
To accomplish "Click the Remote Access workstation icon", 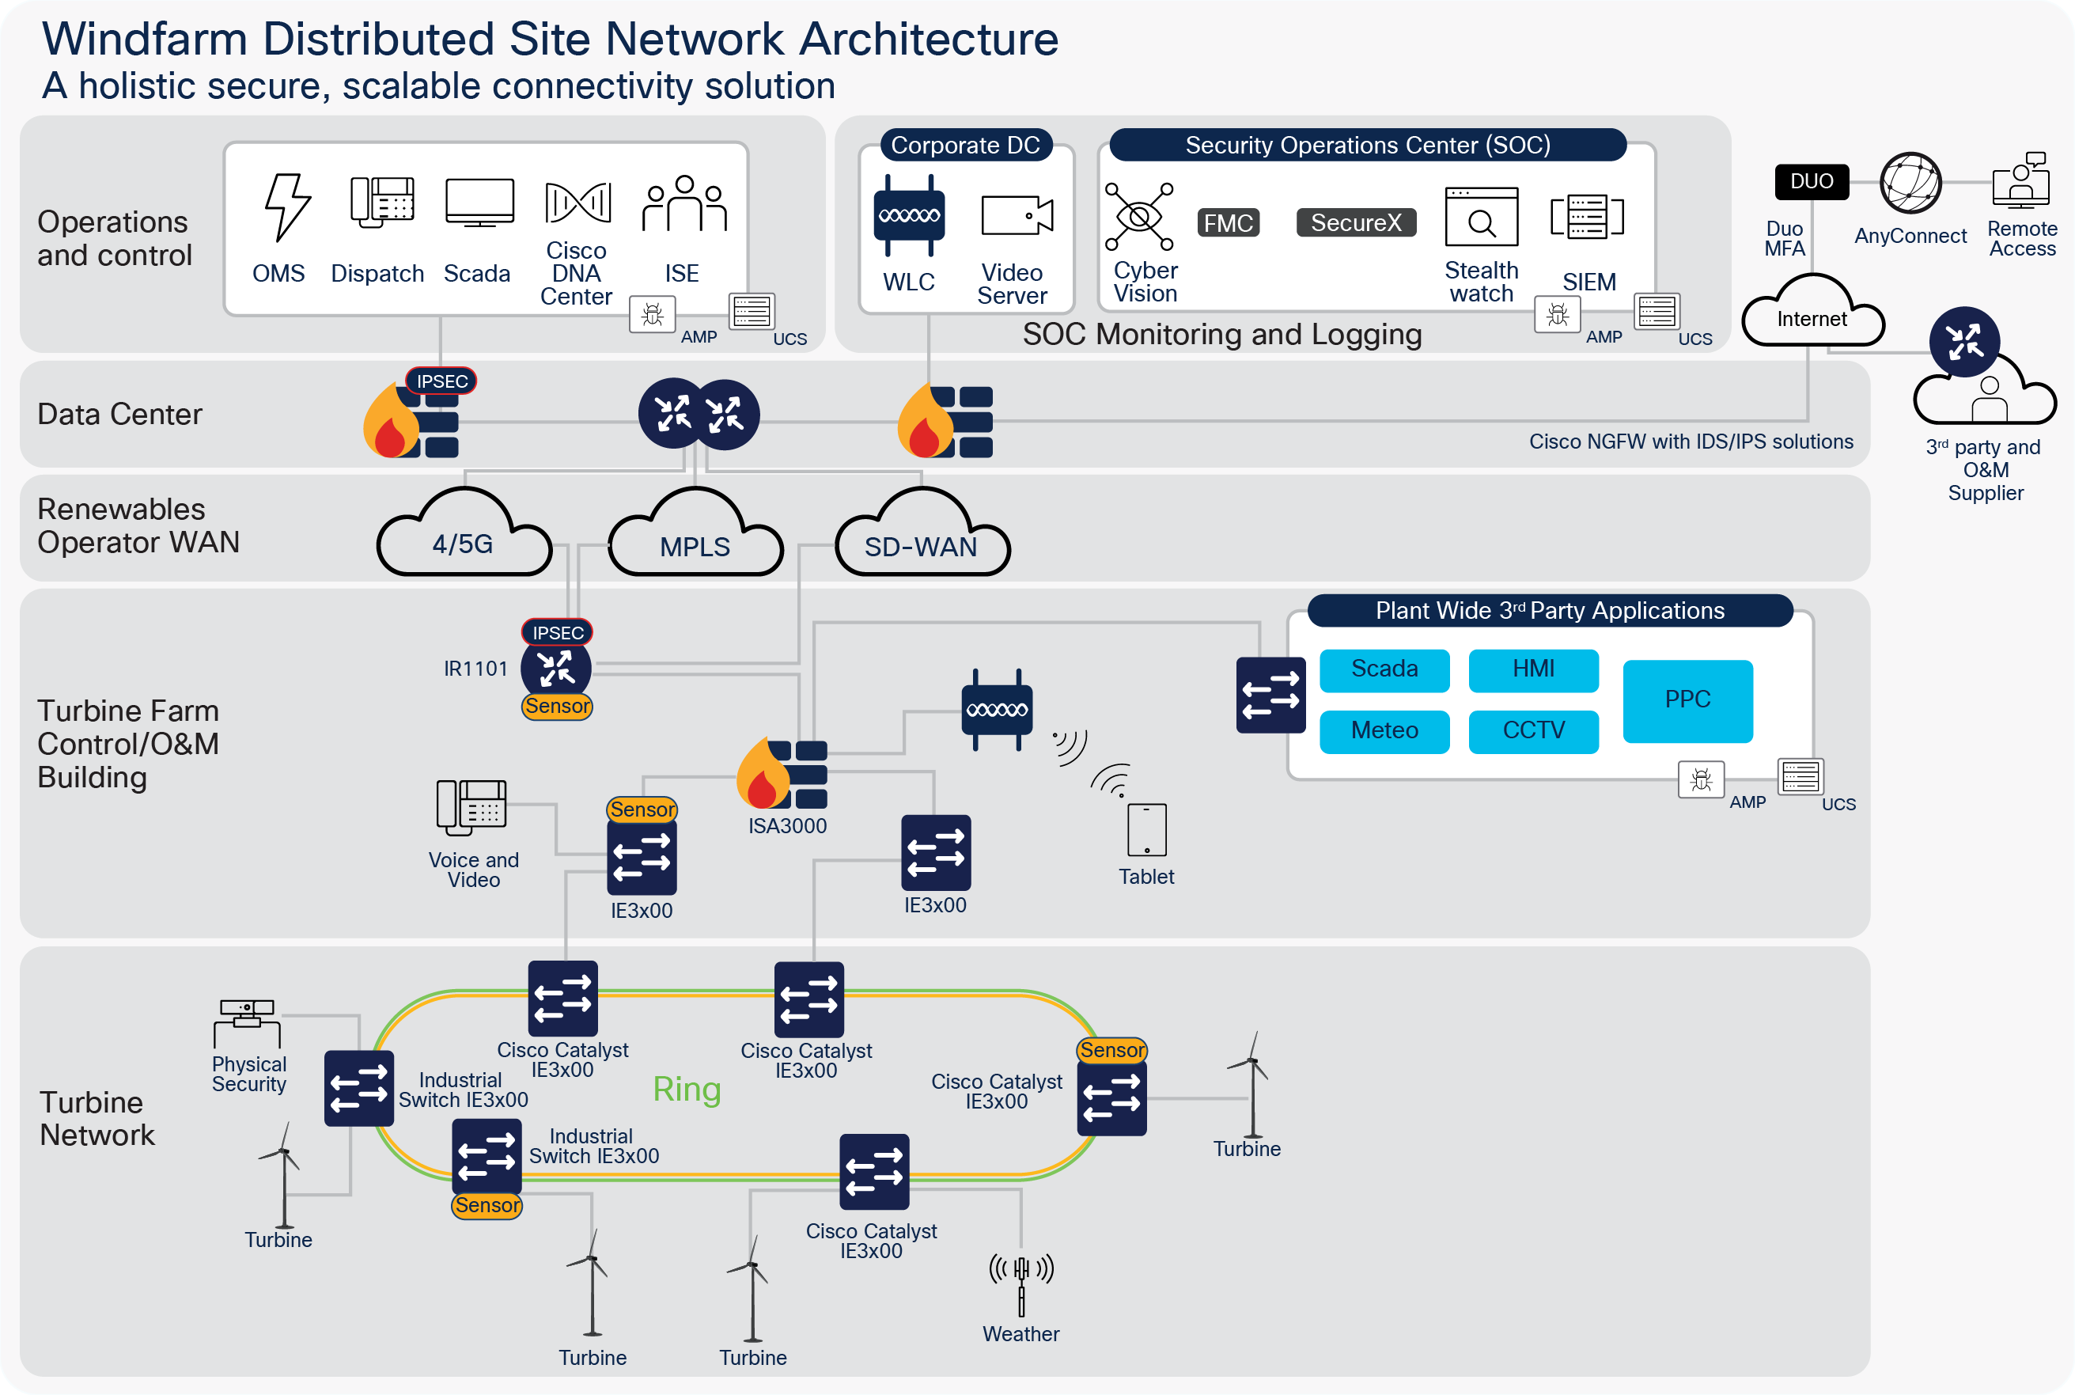I will (2022, 180).
